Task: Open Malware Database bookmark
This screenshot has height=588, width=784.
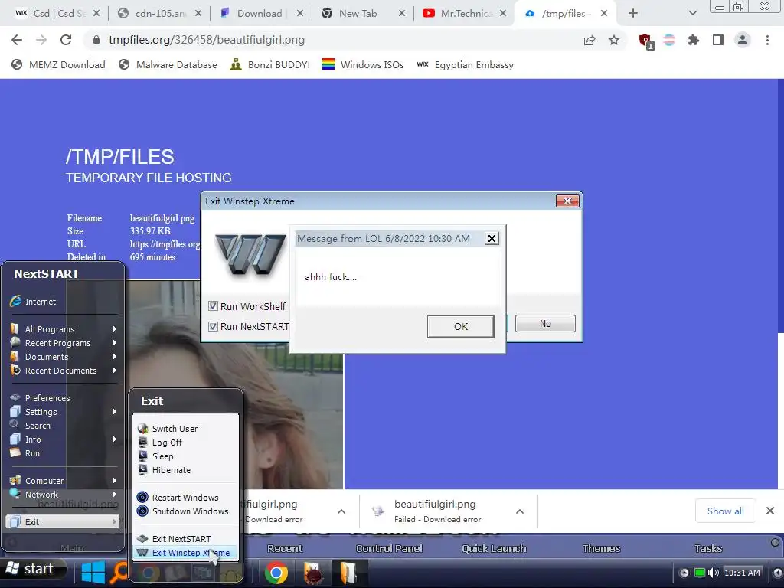Action: (168, 64)
